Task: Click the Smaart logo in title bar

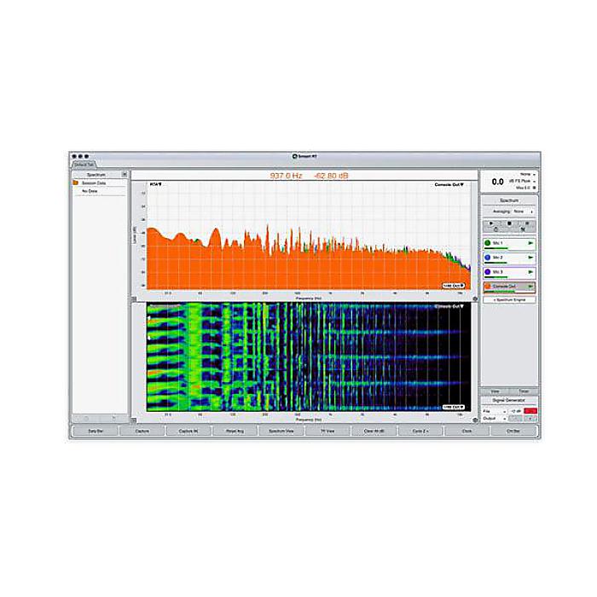Action: [292, 157]
